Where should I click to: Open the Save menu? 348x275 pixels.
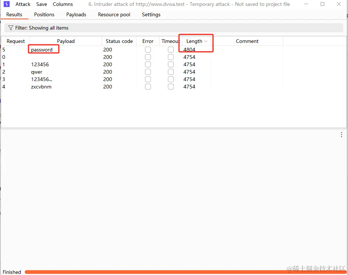tap(41, 4)
